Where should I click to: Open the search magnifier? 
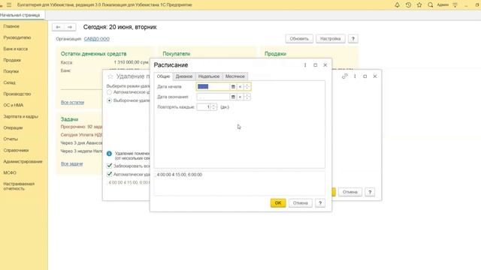[x=431, y=5]
